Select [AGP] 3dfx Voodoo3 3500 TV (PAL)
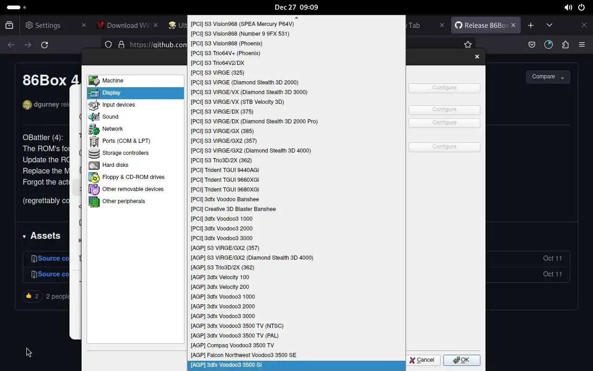Screen dimensions: 593x371 (x=296, y=336)
